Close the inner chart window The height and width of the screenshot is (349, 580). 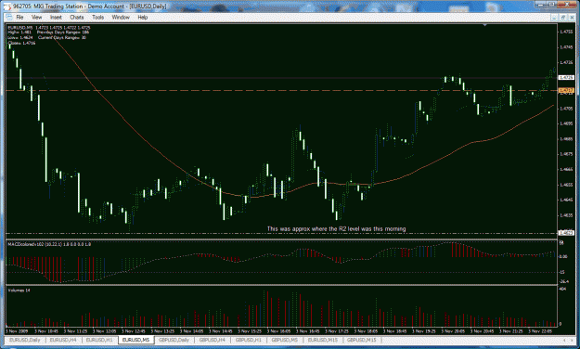point(572,18)
